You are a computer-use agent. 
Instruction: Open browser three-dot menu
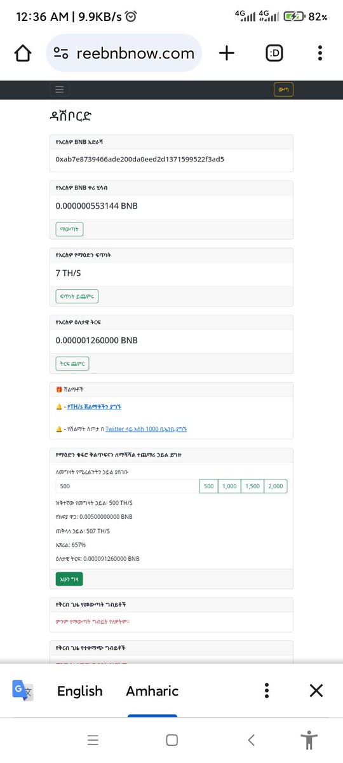tap(320, 53)
